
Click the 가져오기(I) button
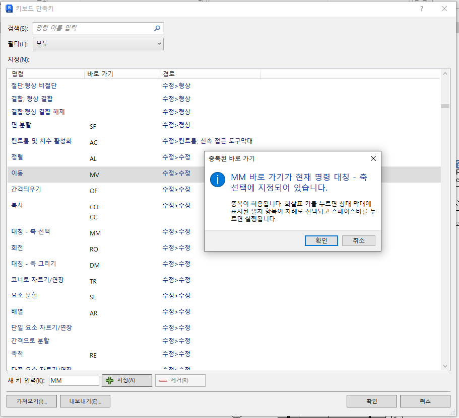[x=31, y=401]
